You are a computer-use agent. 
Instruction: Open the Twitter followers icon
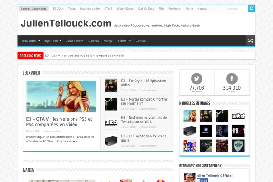coord(197,79)
